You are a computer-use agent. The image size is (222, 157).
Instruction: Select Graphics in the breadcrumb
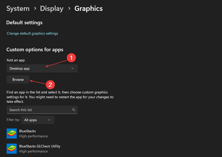[88, 8]
